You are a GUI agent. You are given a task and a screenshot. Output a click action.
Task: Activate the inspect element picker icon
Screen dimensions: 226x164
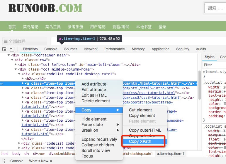pyautogui.click(x=4, y=49)
